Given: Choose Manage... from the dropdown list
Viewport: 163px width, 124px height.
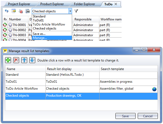Looking at the screenshot, I should (x=40, y=38).
